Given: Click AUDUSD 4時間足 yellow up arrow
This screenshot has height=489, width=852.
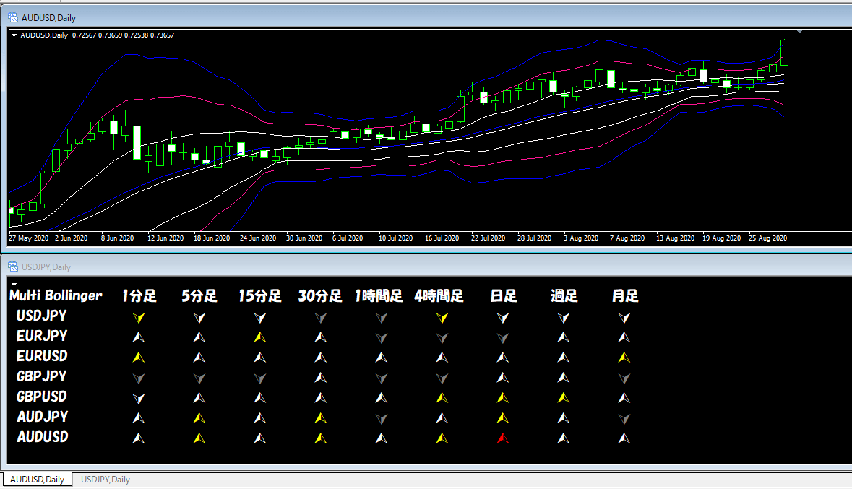Looking at the screenshot, I should [442, 438].
